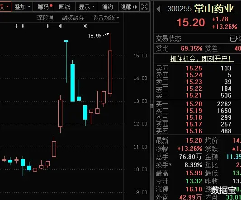This screenshot has height=200, width=241.
Task: Open 显示 display dropdown
Action: pos(86,7)
